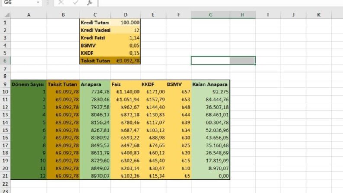This screenshot has height=193, width=343.
Task: Select column D header
Action: click(125, 15)
